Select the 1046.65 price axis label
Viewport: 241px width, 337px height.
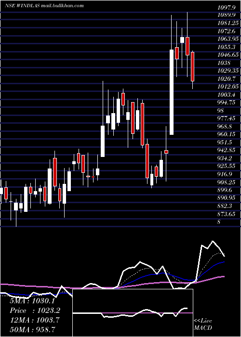(x=227, y=55)
